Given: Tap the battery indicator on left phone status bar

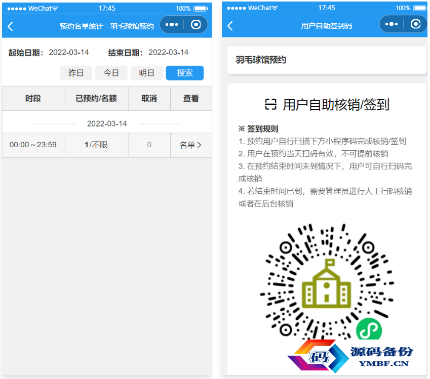Looking at the screenshot, I should (x=201, y=9).
